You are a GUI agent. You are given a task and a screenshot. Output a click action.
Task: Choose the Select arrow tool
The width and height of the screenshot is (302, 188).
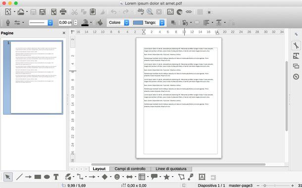8,177
